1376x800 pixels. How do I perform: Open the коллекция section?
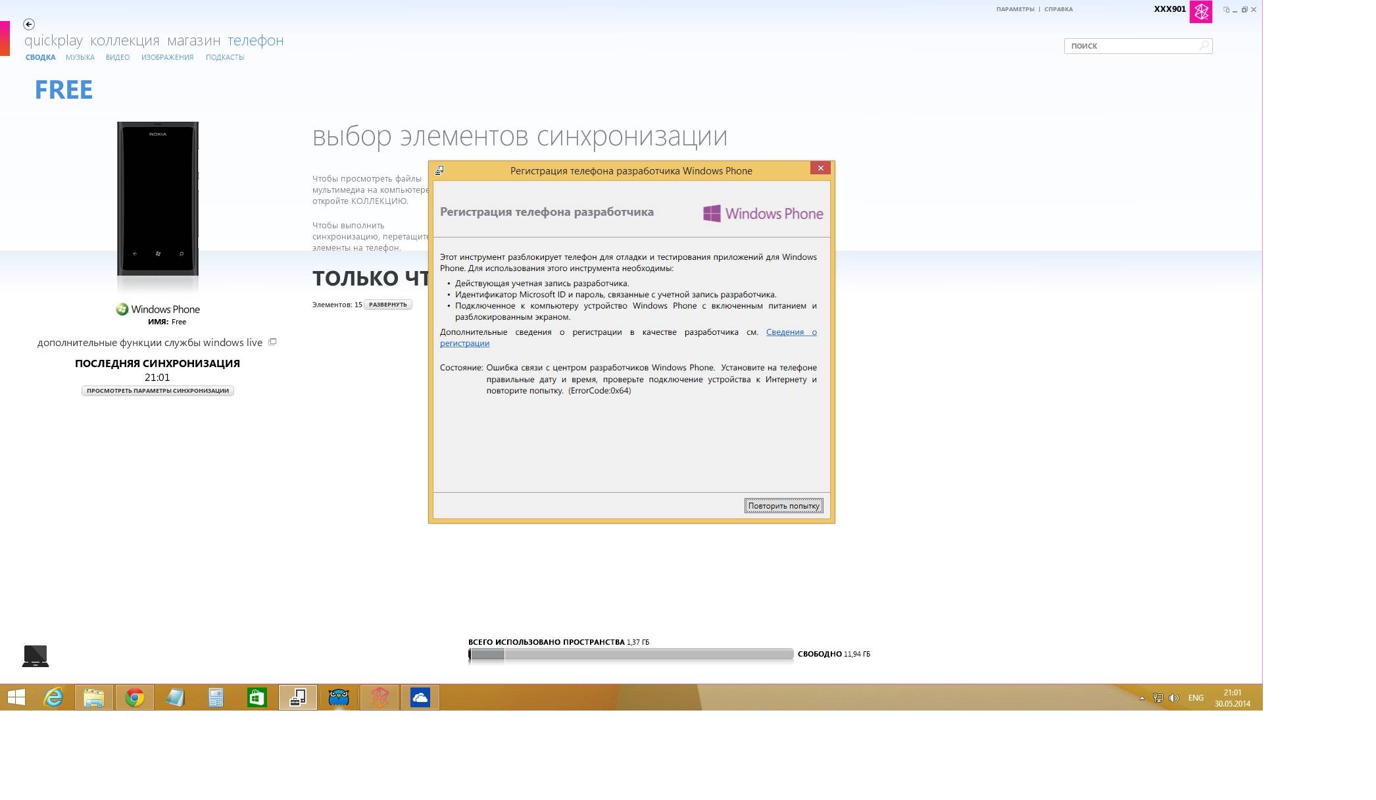click(125, 41)
